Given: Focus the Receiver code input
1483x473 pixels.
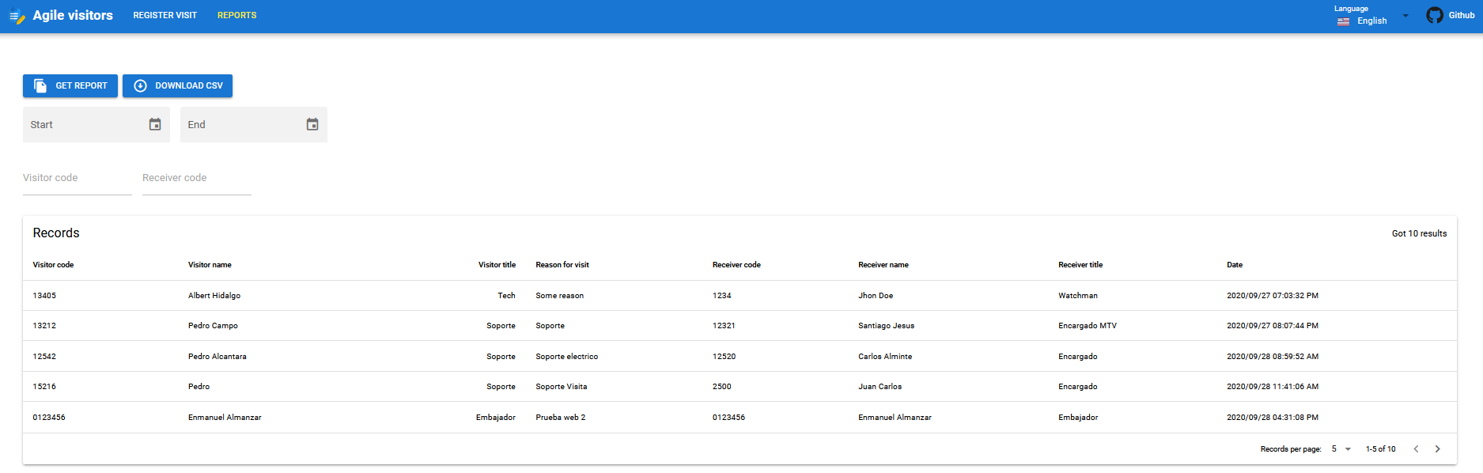Looking at the screenshot, I should [x=197, y=179].
